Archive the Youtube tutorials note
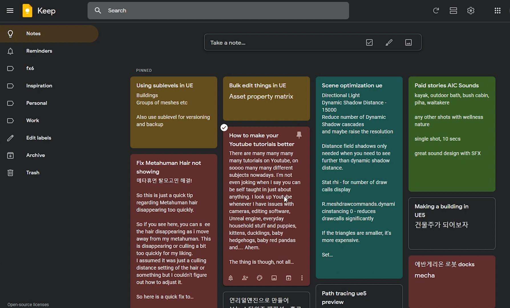510x308 pixels. point(289,278)
